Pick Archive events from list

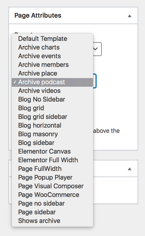pyautogui.click(x=52, y=56)
